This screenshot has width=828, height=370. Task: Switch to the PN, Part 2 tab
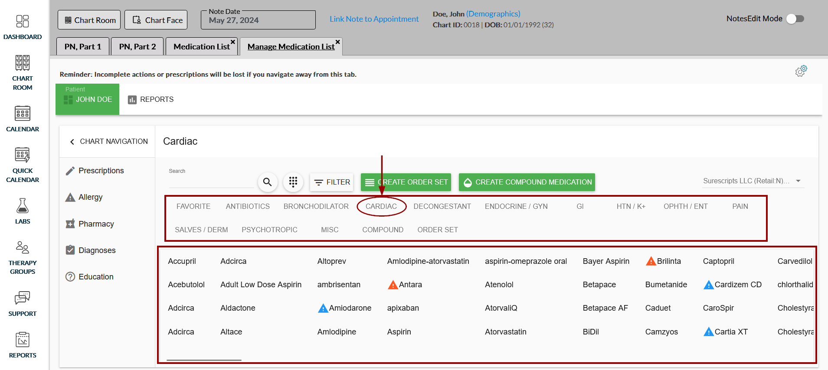137,47
